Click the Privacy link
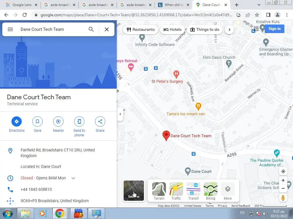This screenshot has width=293, height=219. pyautogui.click(x=222, y=206)
